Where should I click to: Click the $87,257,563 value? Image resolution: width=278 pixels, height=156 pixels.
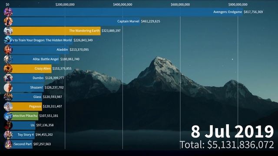[42, 144]
